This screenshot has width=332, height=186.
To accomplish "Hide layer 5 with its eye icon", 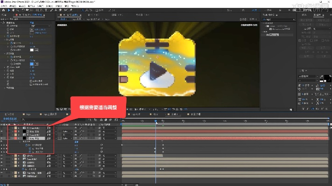I will (x=2, y=156).
